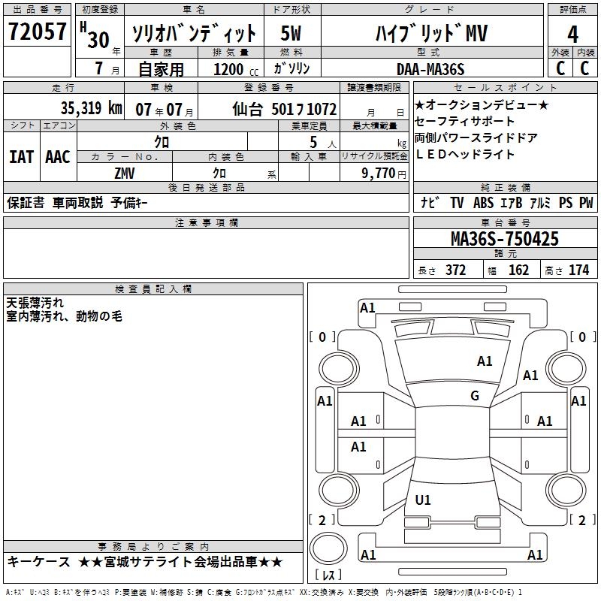This screenshot has width=601, height=601.
Task: Click the shift type IAT
Action: pos(21,157)
